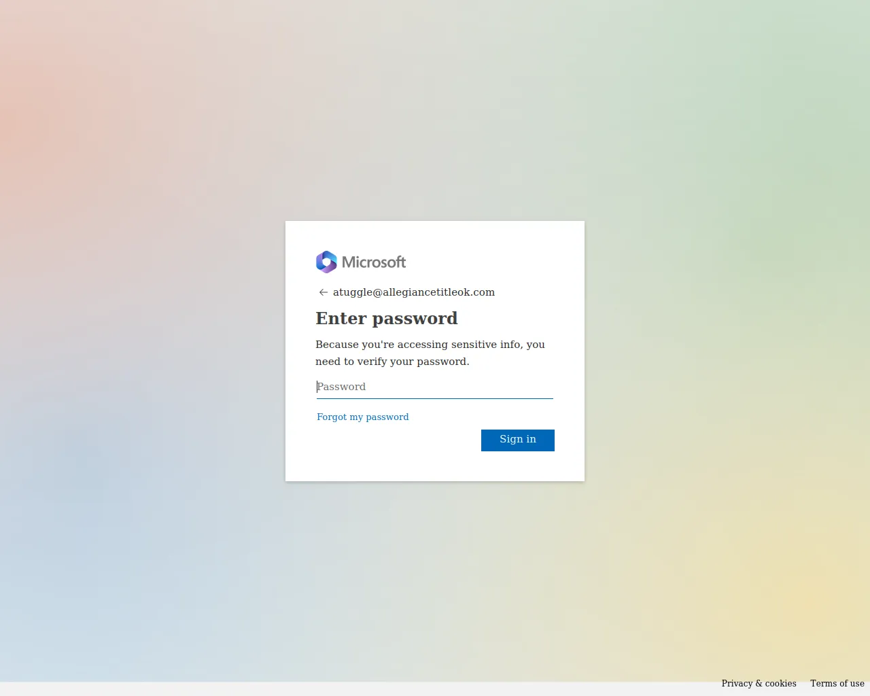Click the Microsoft wordmark text
Viewport: 870px width, 696px height.
click(374, 262)
